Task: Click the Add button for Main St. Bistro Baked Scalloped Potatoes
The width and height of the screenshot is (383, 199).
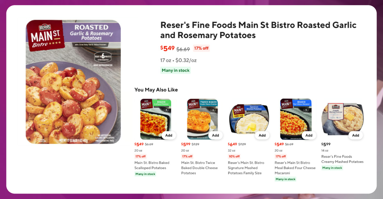Action: (169, 135)
